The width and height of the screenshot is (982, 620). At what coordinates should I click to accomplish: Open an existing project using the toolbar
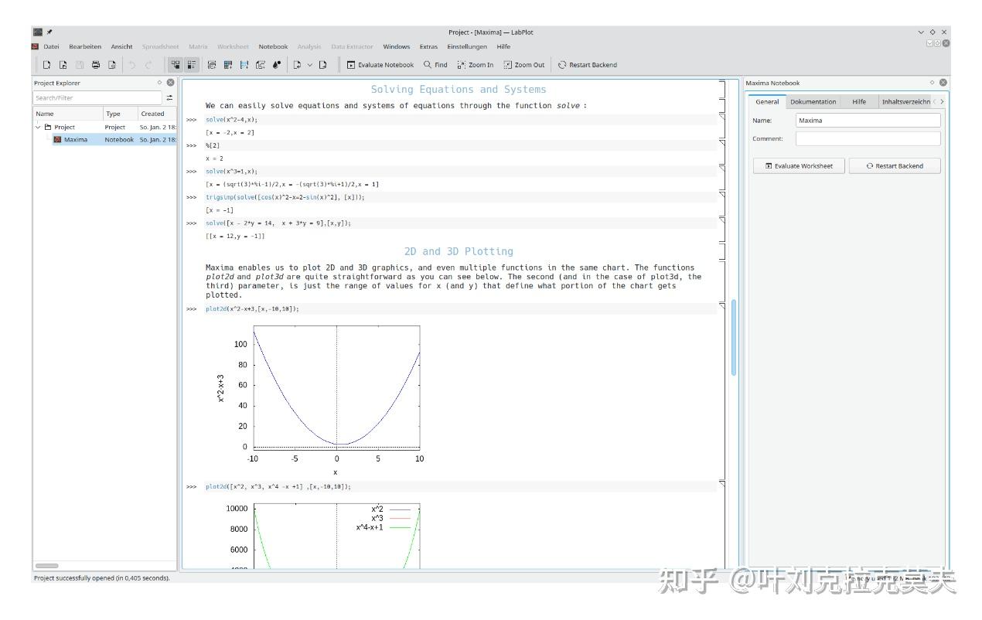tap(64, 65)
